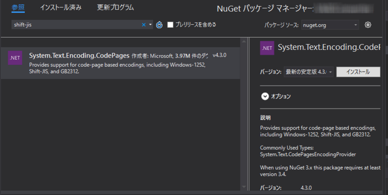Open package source settings gear icon
The image size is (388, 195).
[x=368, y=25]
